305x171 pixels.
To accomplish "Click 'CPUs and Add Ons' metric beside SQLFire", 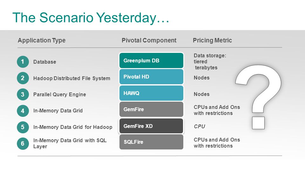I will tap(217, 143).
